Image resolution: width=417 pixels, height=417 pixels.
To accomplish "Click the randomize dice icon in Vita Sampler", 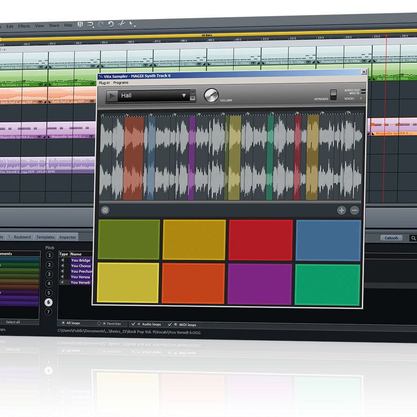I will click(x=105, y=210).
